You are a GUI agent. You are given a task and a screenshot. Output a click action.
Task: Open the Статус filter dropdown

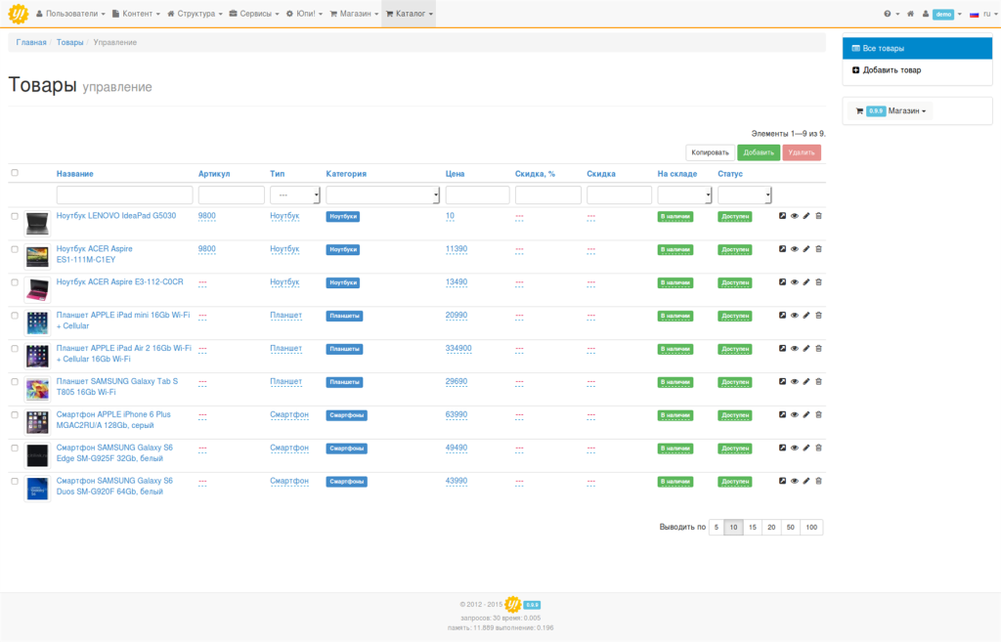744,195
